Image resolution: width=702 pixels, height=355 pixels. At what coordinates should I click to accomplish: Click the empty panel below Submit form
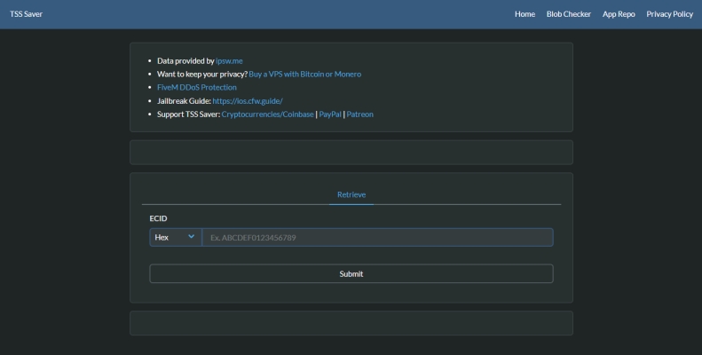351,323
